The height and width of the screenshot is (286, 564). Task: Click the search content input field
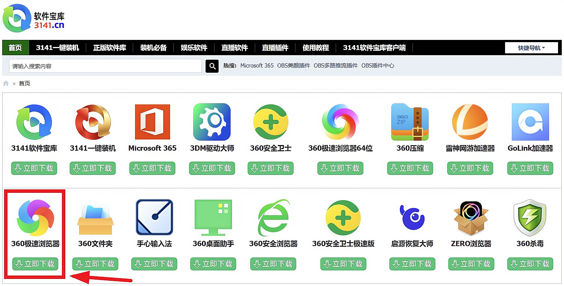click(x=105, y=66)
